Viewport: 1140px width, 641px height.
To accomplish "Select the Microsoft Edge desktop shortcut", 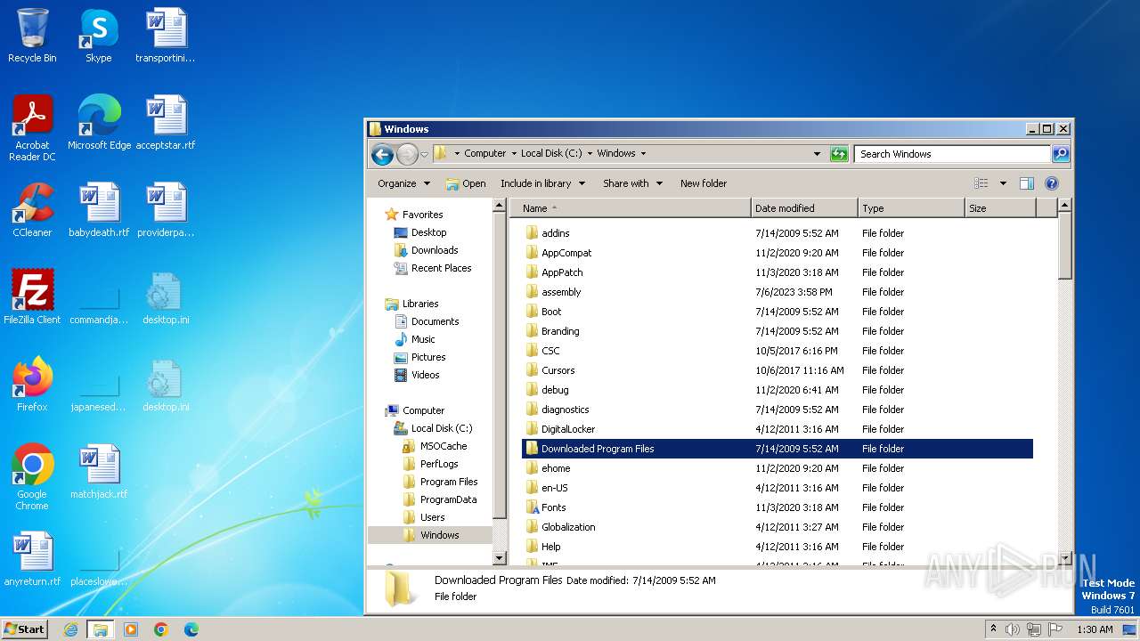I will click(x=99, y=123).
